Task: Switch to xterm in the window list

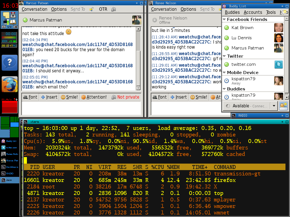Action: coord(10,180)
